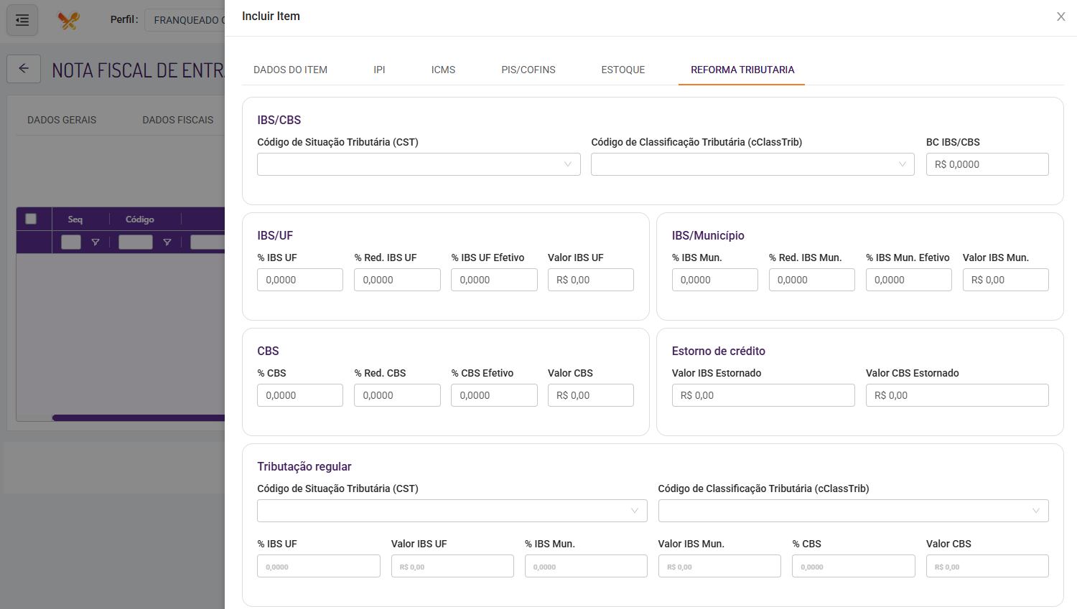Click the Valor IBS Estornado field

[763, 395]
